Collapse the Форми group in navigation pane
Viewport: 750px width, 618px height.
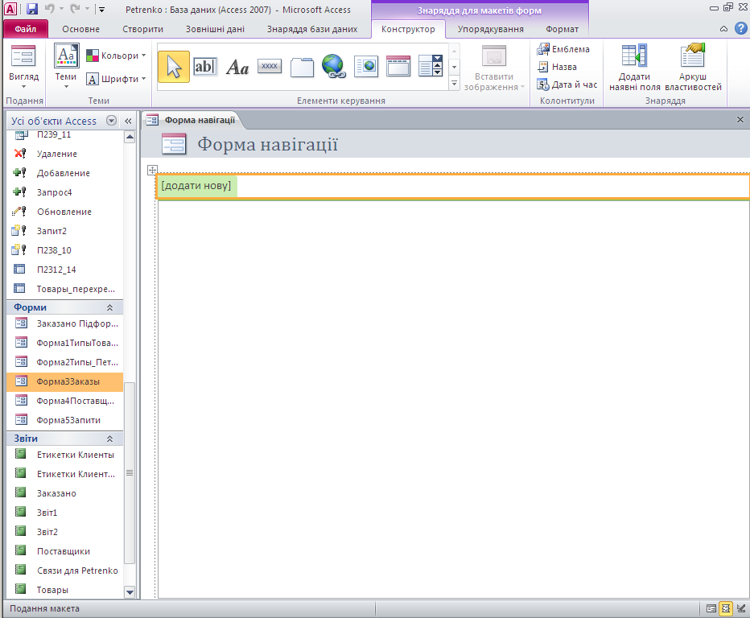click(x=109, y=307)
